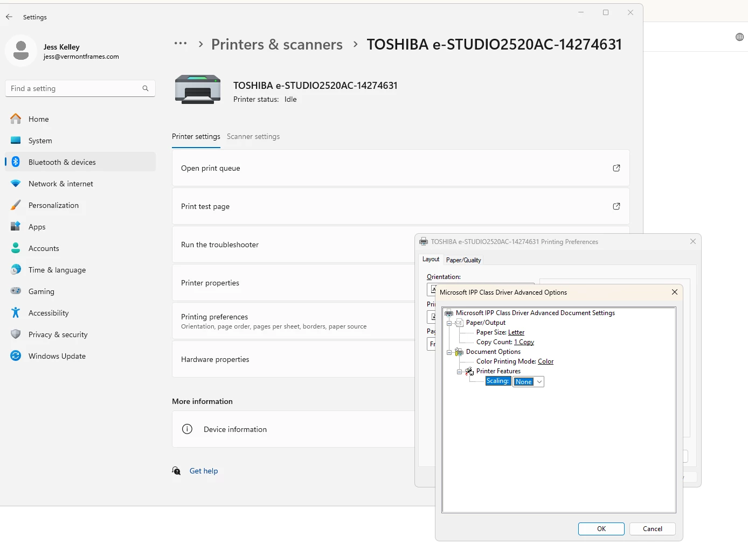Select the Scaling label in the tree
Screen dimensions: 748x551
497,381
